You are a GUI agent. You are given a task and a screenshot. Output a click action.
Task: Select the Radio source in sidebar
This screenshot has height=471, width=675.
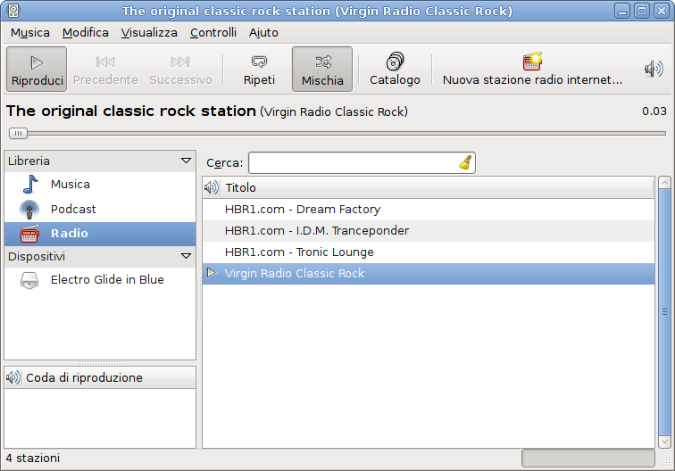coord(68,234)
